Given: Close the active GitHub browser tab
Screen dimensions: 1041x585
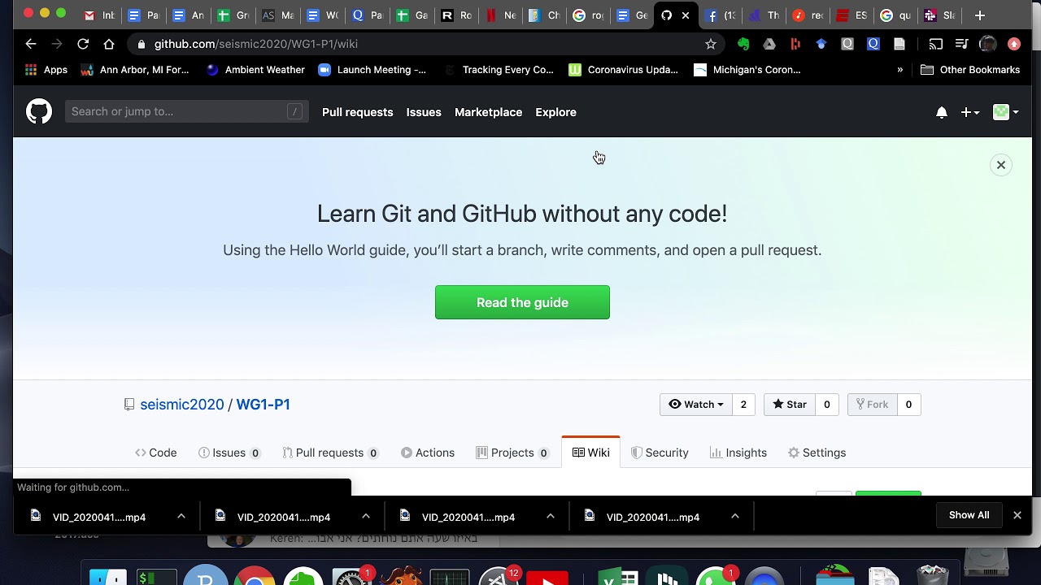Looking at the screenshot, I should [686, 15].
